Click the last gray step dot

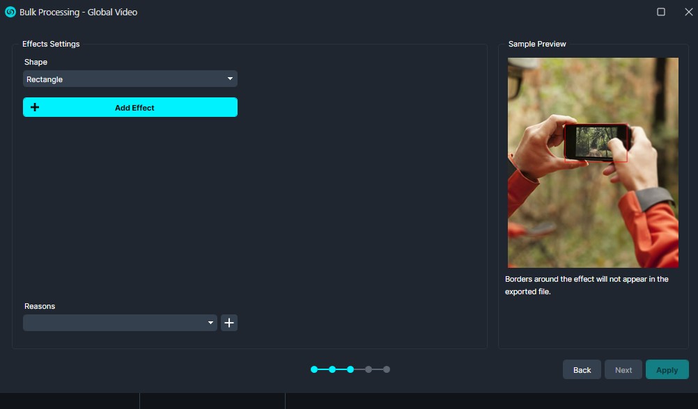387,369
